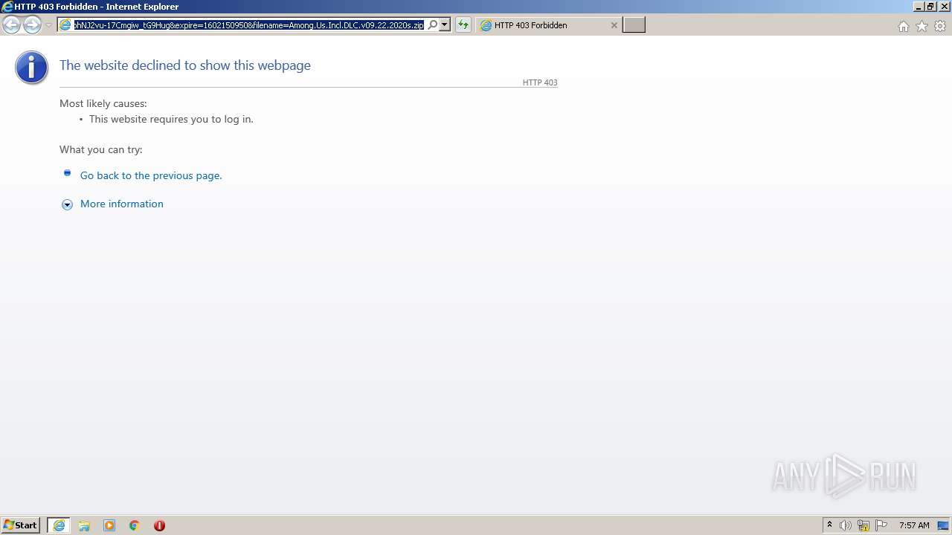Click the 'What you can try:' text

101,149
